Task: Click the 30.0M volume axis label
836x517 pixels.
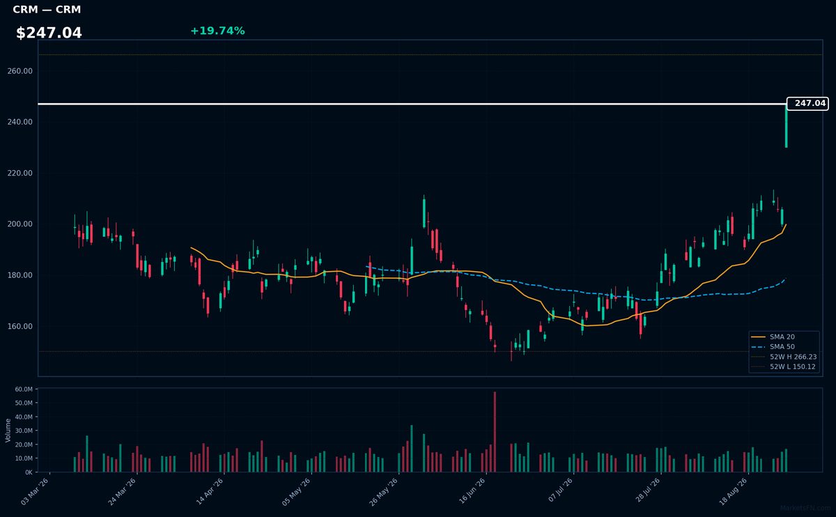Action: click(x=24, y=431)
